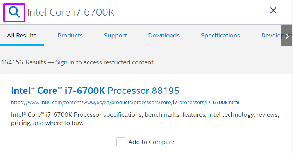The image size is (293, 153).
Task: Follow the Sign In link
Action: (65, 62)
